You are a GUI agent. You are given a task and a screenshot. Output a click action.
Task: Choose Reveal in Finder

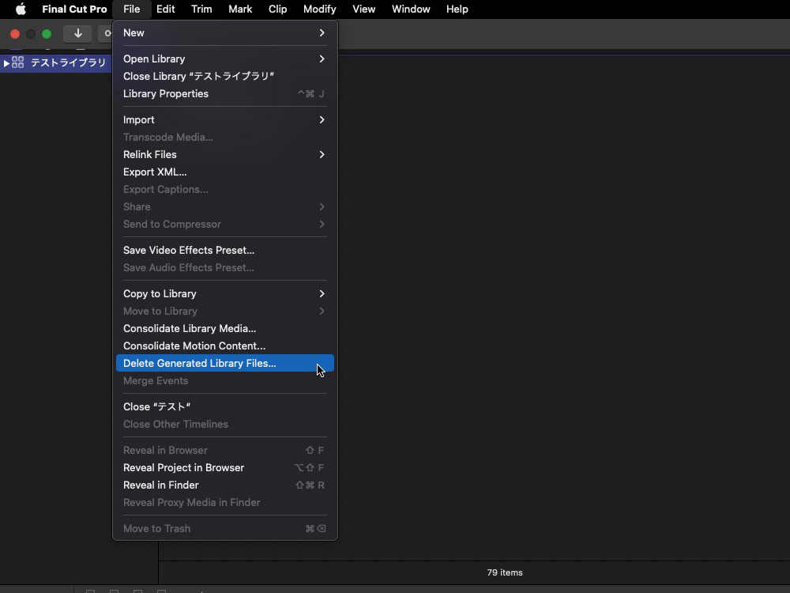click(x=224, y=485)
